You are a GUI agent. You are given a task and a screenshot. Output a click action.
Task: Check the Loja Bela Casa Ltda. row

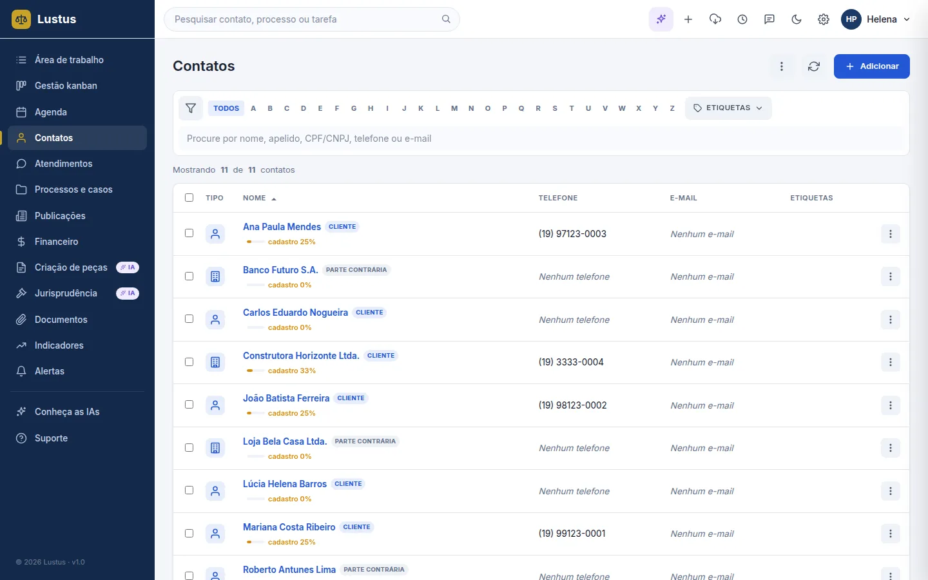coord(189,447)
